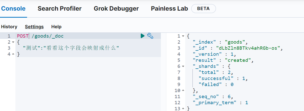Open the Help panel
304x111 pixels.
[x=56, y=27]
